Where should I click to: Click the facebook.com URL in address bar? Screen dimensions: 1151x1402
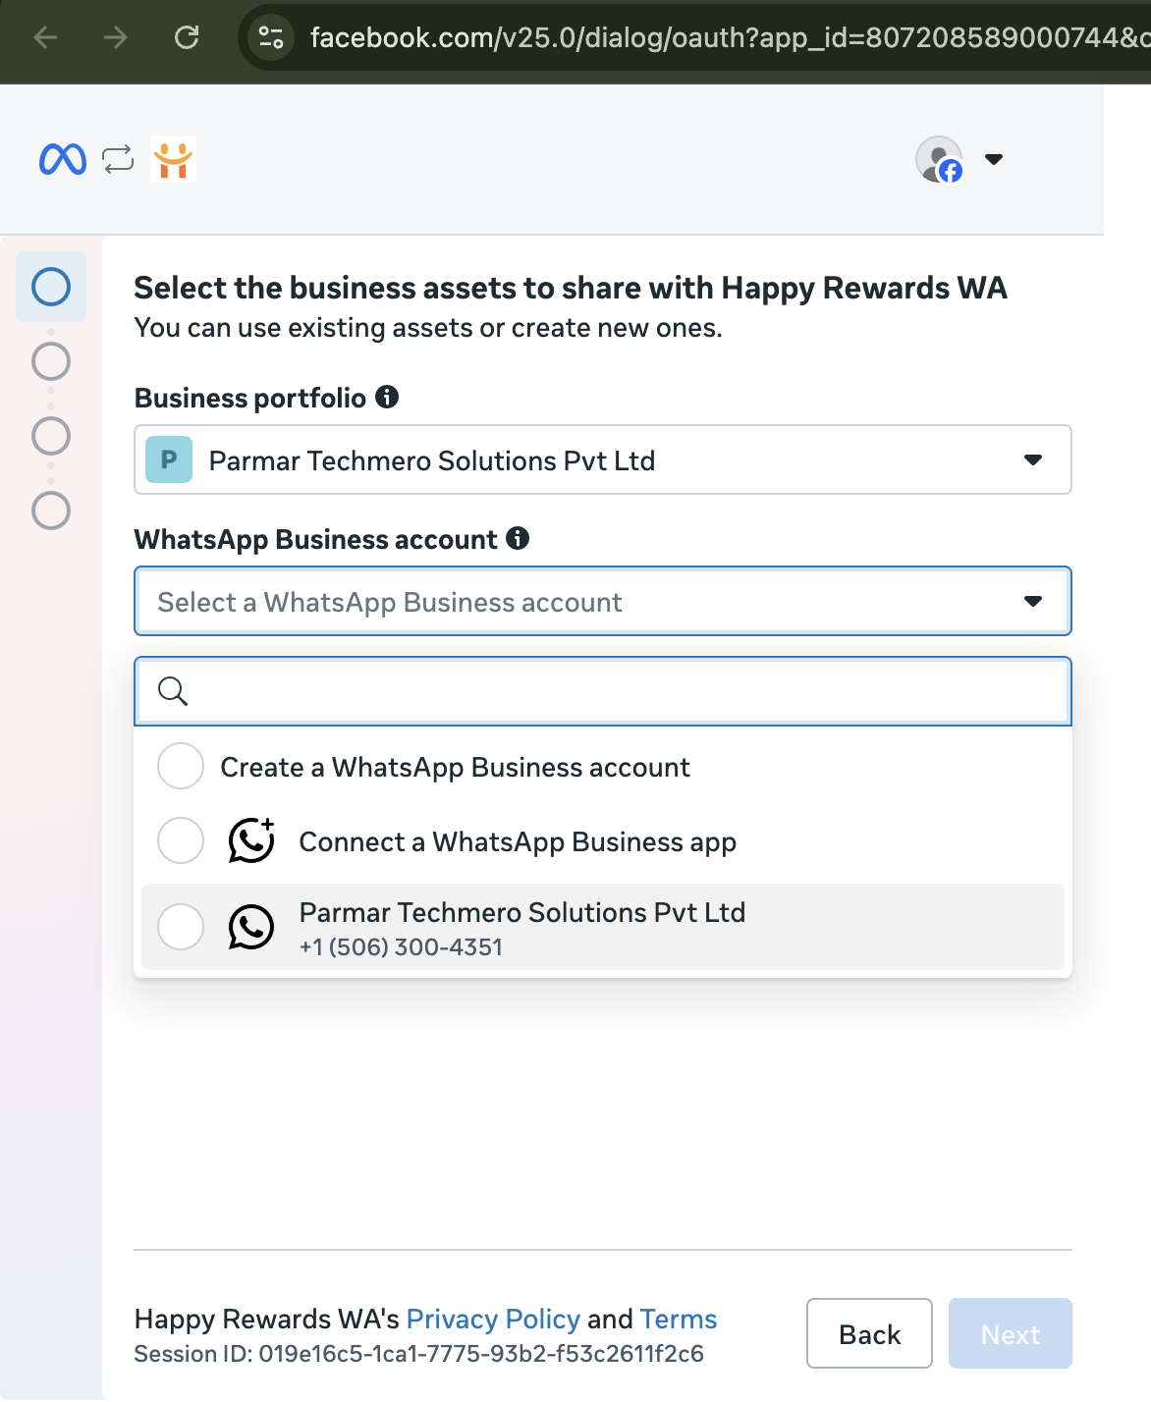point(729,37)
